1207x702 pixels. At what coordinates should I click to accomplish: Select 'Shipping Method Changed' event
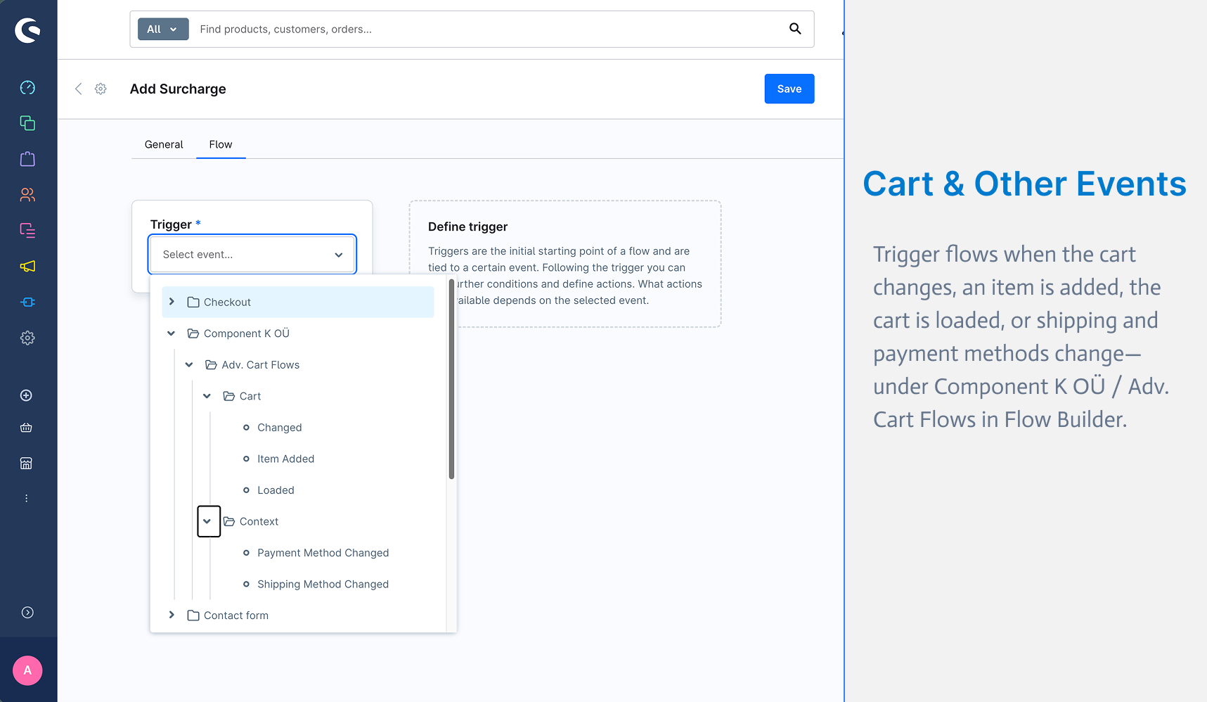(x=323, y=584)
